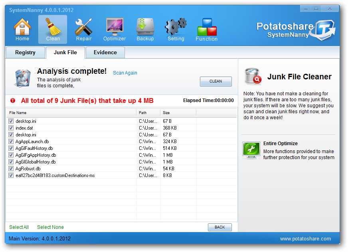Close the SystemNanny window
The height and width of the screenshot is (252, 348).
[330, 9]
